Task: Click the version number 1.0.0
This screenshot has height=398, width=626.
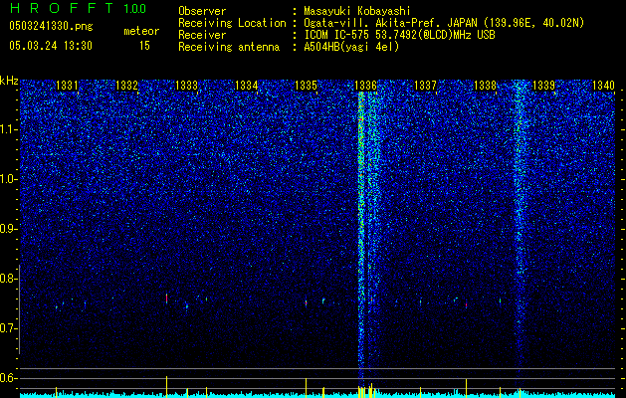Action: [x=135, y=8]
